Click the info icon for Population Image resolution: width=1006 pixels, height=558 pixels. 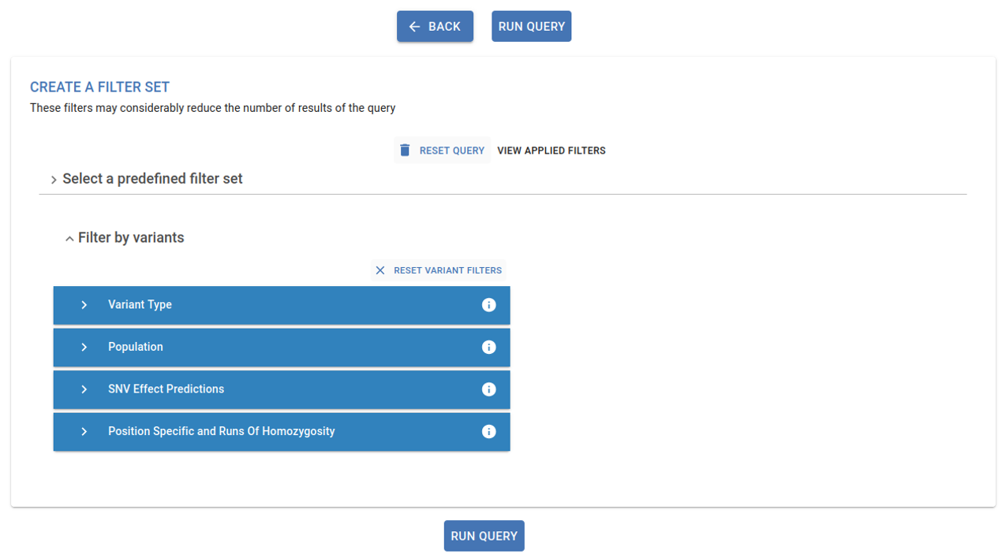click(x=488, y=347)
